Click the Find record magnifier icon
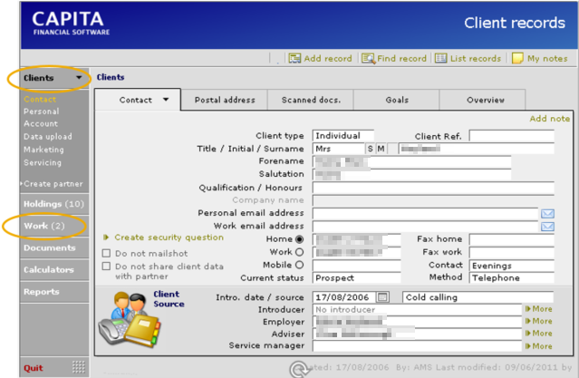The image size is (579, 378). (x=368, y=58)
